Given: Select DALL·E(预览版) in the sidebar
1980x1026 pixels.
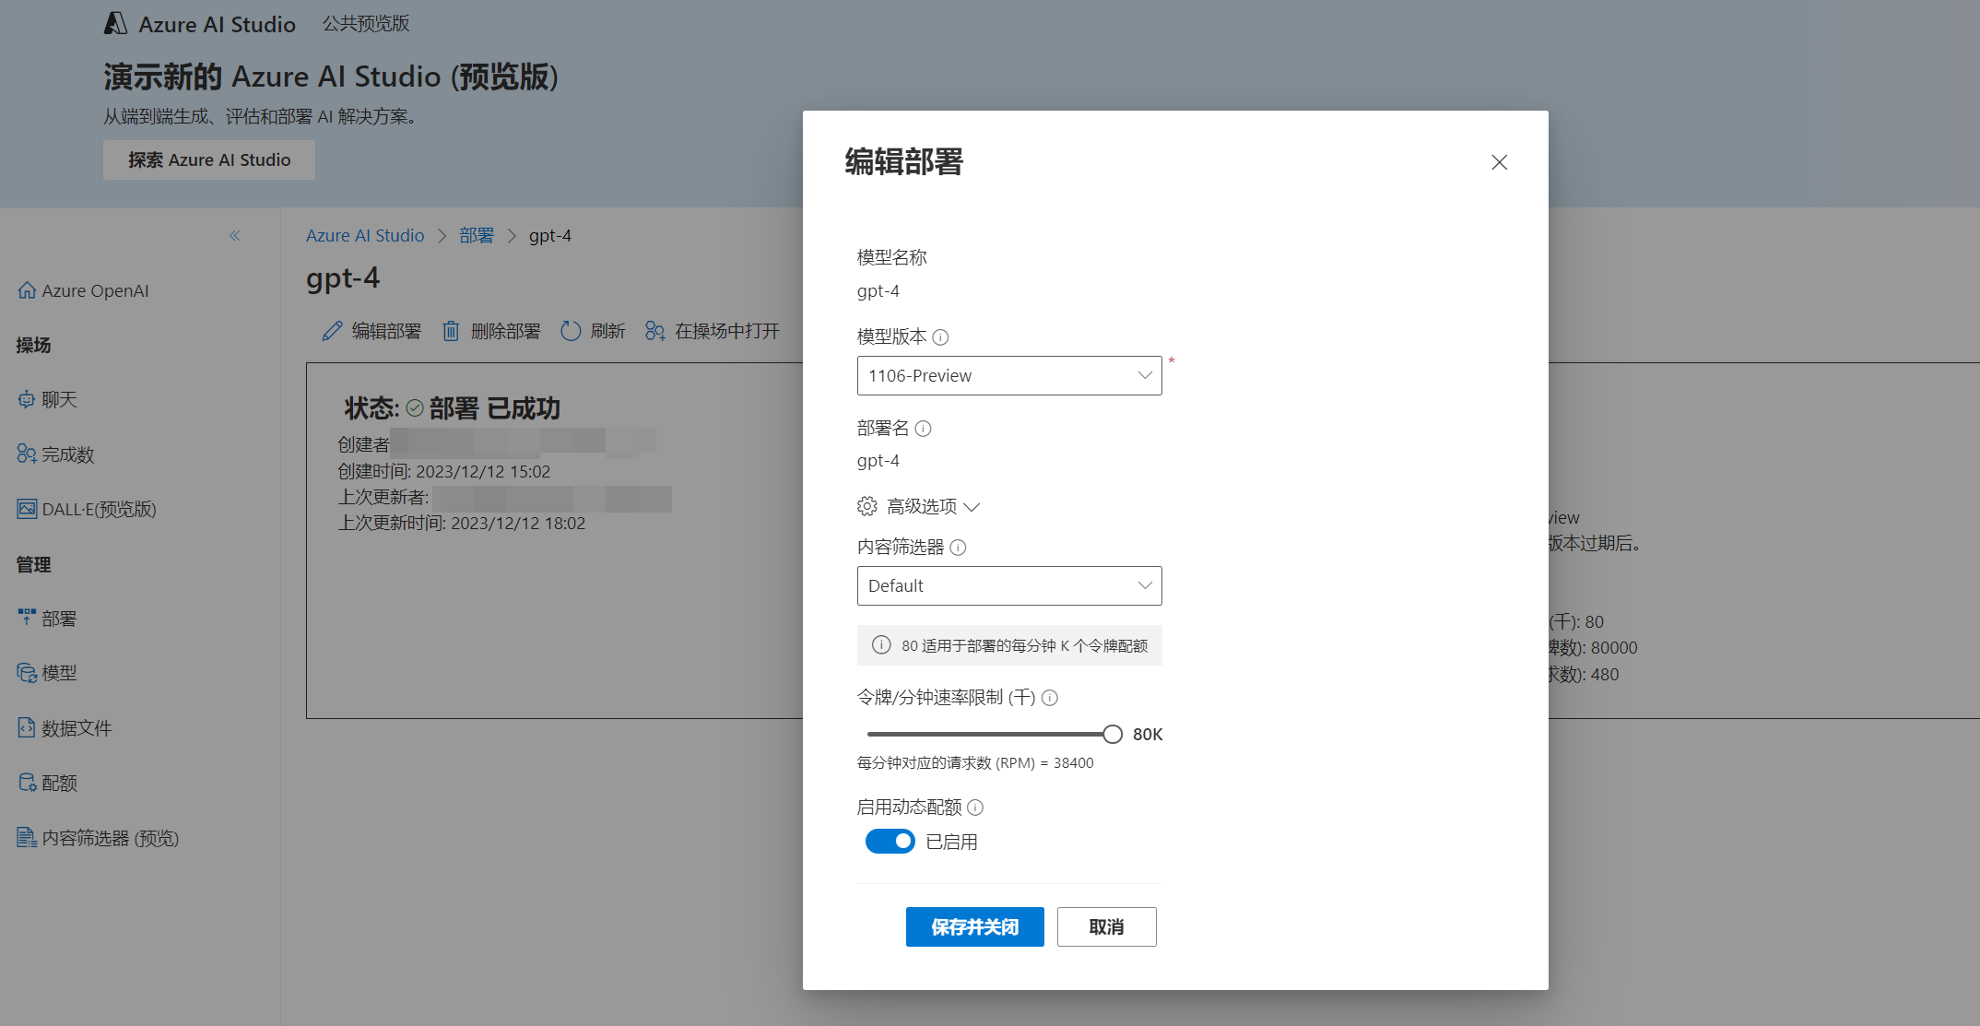Looking at the screenshot, I should click(100, 509).
